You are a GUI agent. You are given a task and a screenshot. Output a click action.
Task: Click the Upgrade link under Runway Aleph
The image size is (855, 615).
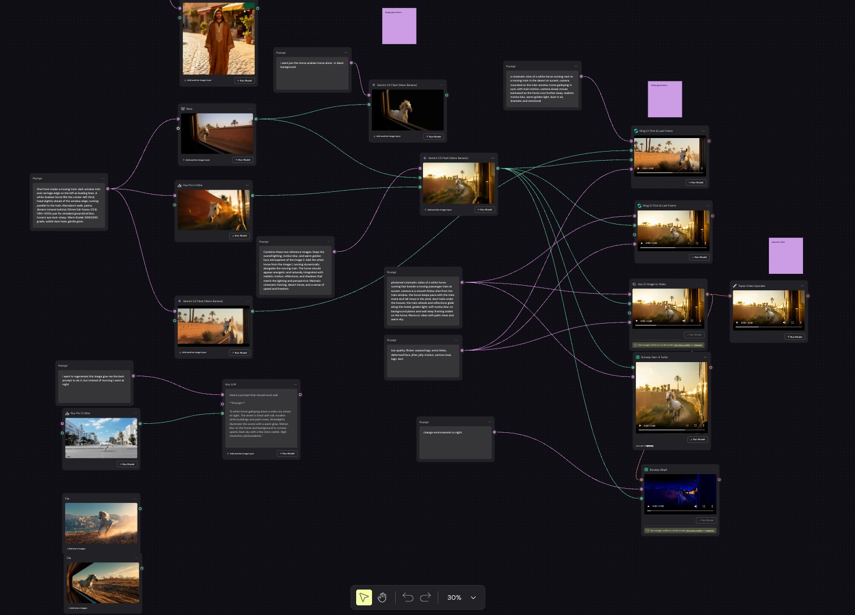[711, 531]
